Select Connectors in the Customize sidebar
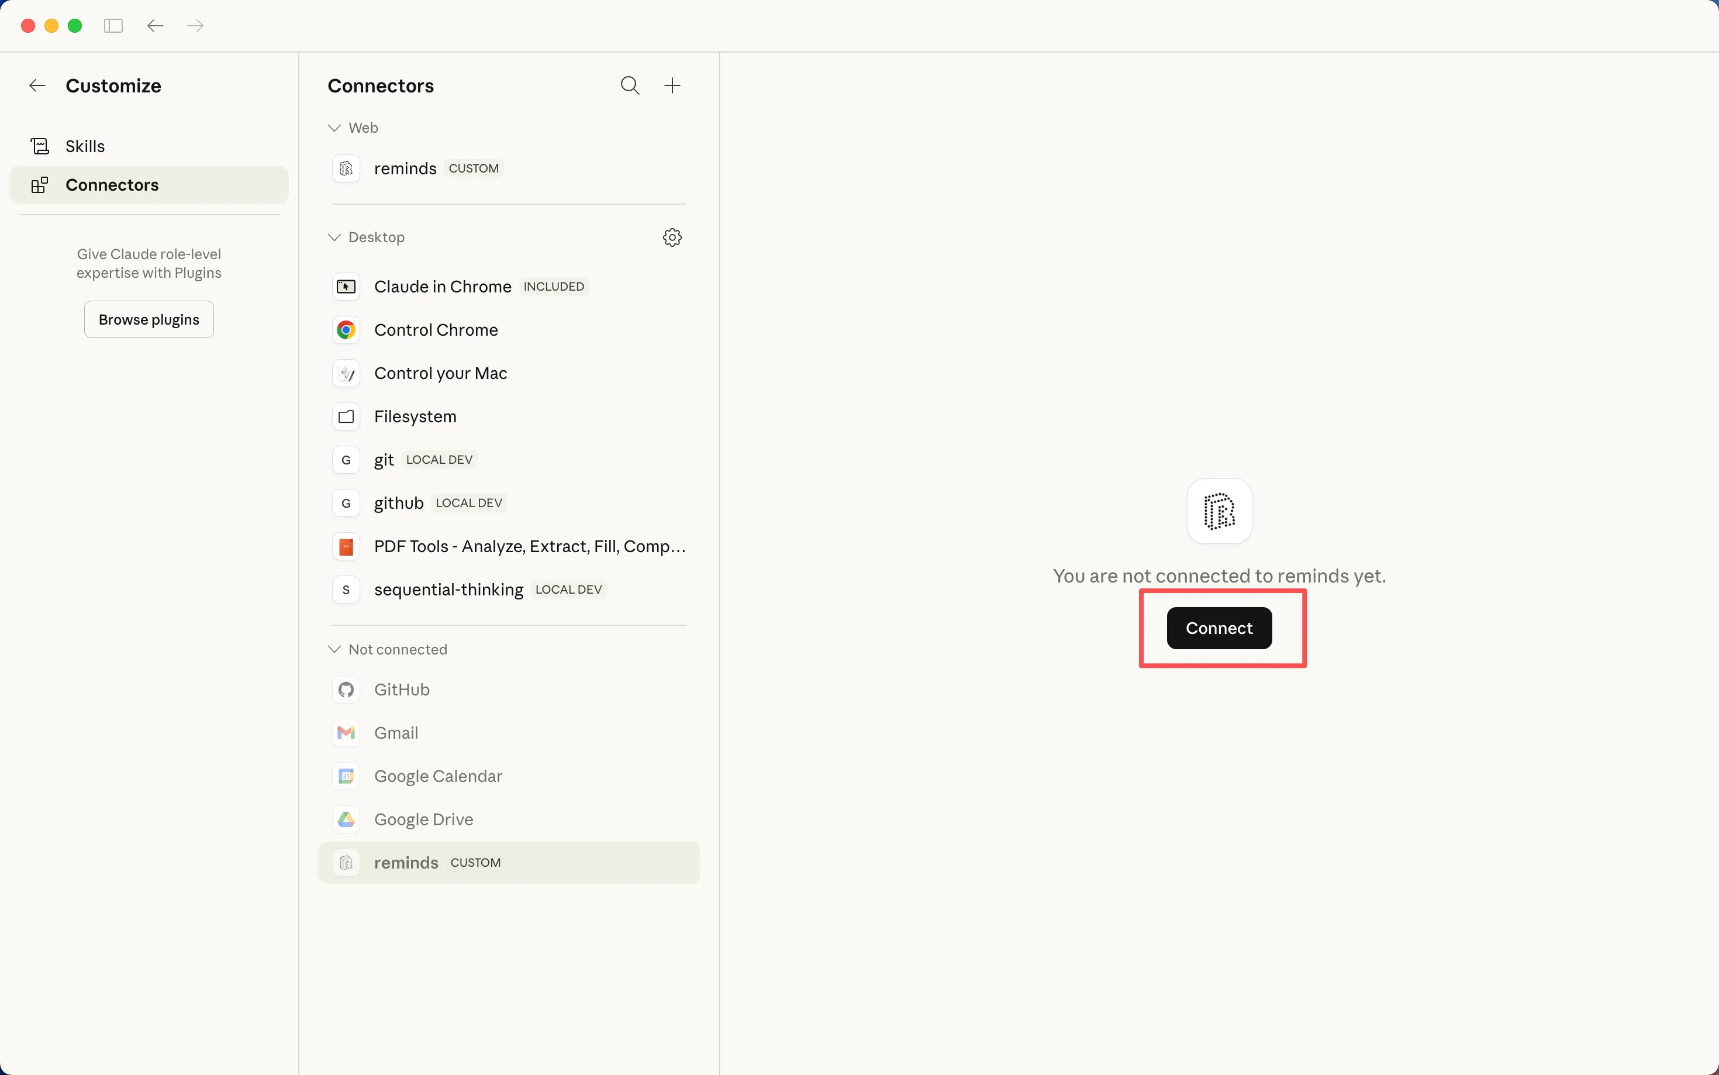Image resolution: width=1719 pixels, height=1075 pixels. pyautogui.click(x=112, y=185)
